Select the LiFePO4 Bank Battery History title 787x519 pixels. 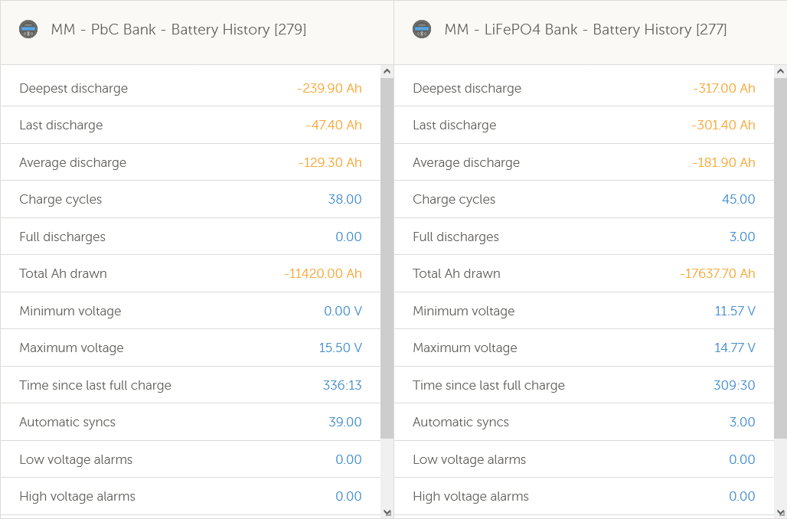586,30
